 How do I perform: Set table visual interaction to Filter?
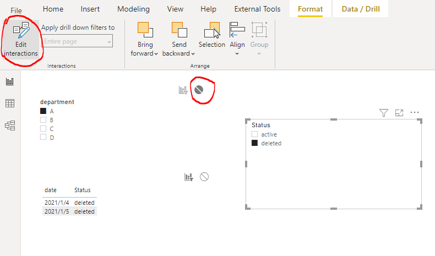(189, 177)
